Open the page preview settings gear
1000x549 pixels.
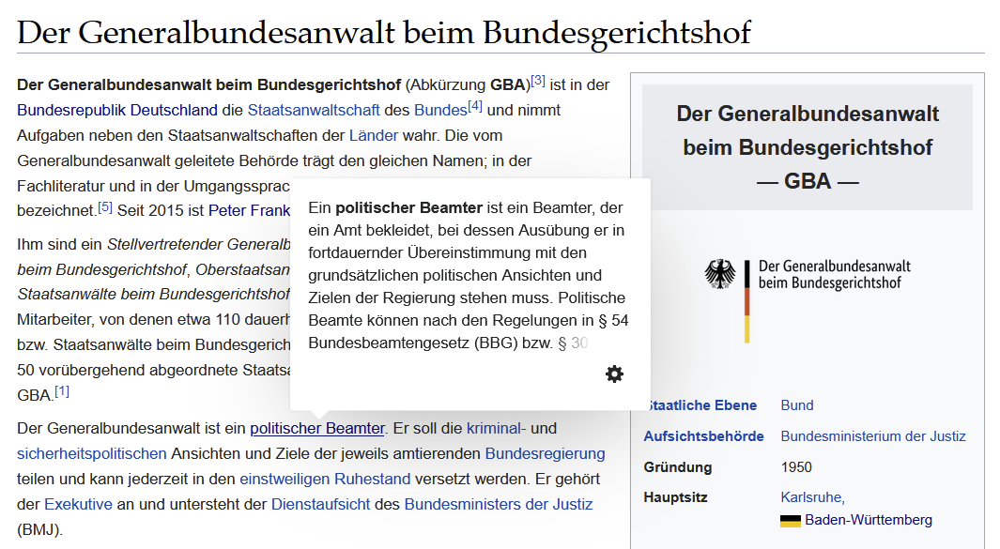coord(614,374)
